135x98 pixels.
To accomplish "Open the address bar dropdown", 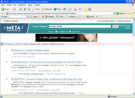I will tap(114, 13).
